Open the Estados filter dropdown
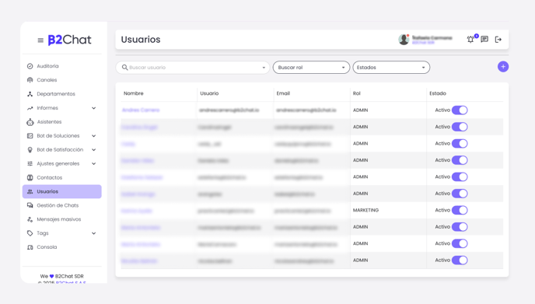This screenshot has width=535, height=304. 391,68
